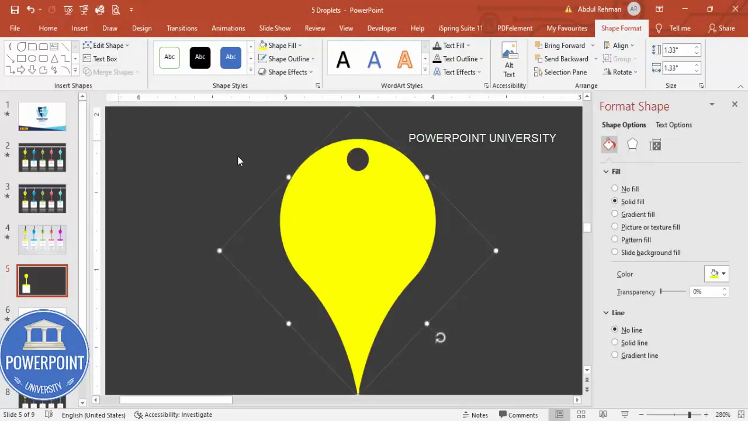Viewport: 748px width, 421px height.
Task: Open the Animations ribbon tab
Action: point(228,28)
